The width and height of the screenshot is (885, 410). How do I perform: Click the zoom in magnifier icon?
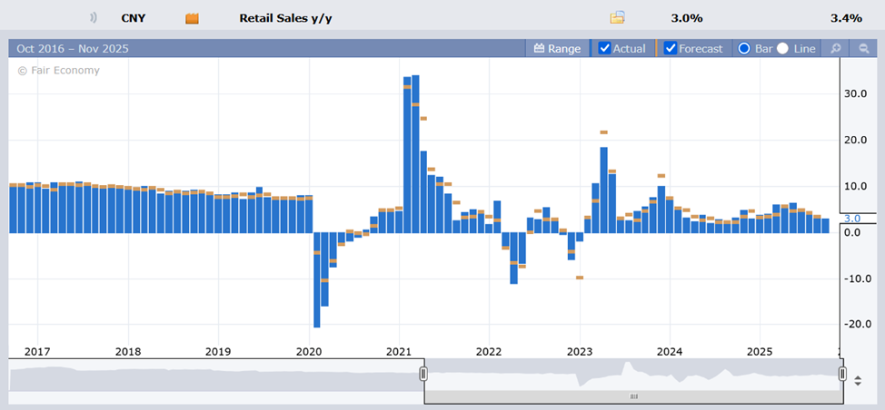(835, 49)
